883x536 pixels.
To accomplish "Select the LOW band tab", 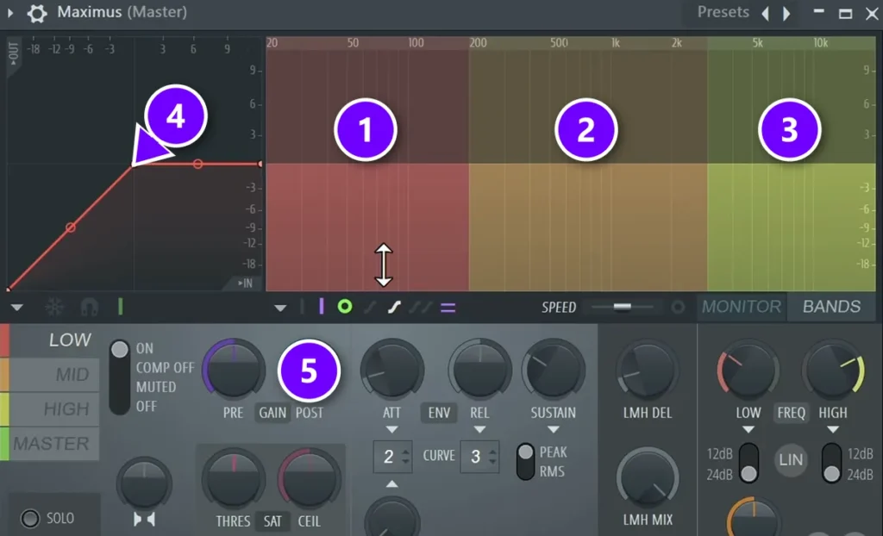I will (50, 340).
